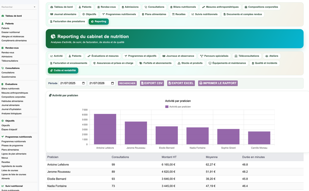Screen dimensions: 309x191
Task: Click the coins icon on Coûts et rentabilité
Action: [x=51, y=70]
